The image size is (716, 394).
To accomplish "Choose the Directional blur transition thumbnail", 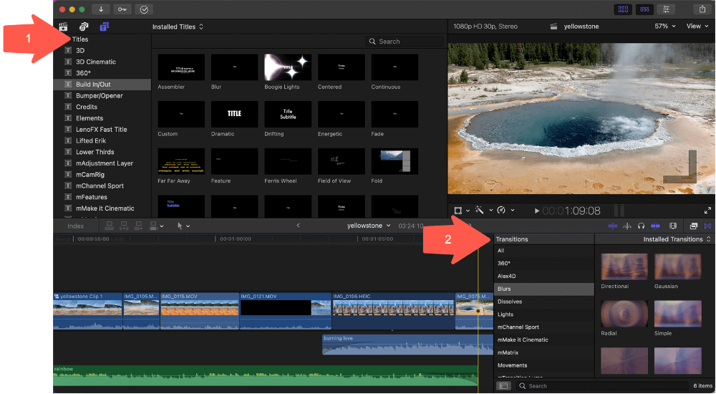I will 624,266.
